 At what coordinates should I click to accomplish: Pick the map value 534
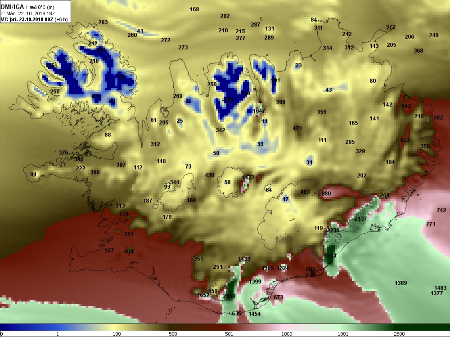(124, 214)
